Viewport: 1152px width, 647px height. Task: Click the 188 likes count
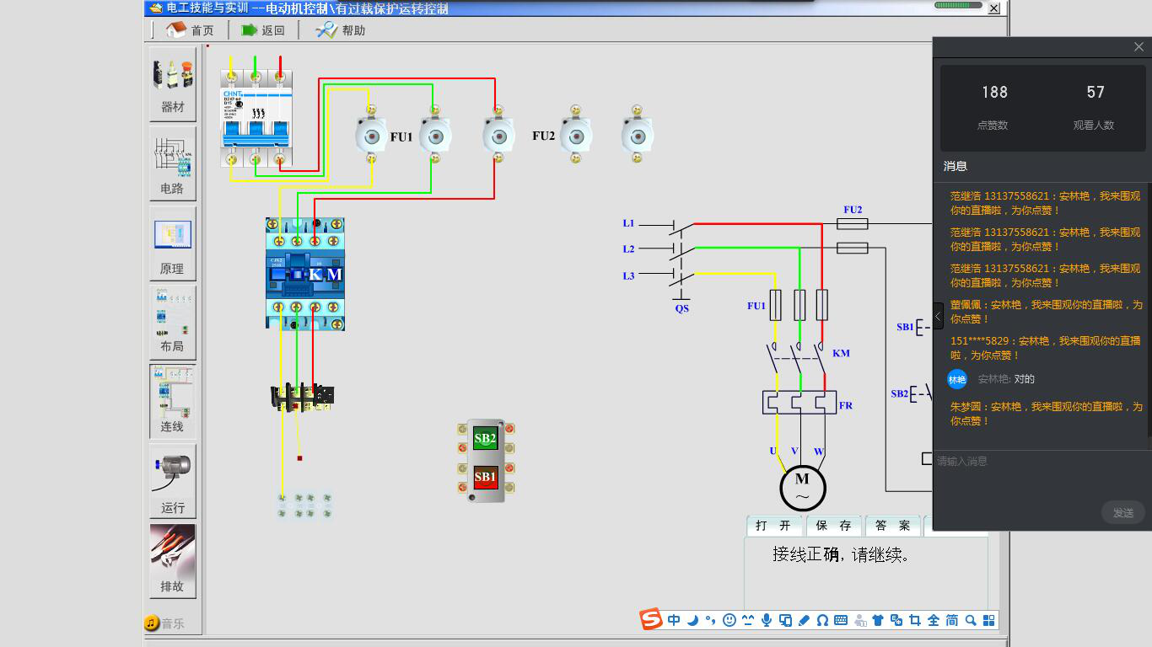tap(994, 92)
